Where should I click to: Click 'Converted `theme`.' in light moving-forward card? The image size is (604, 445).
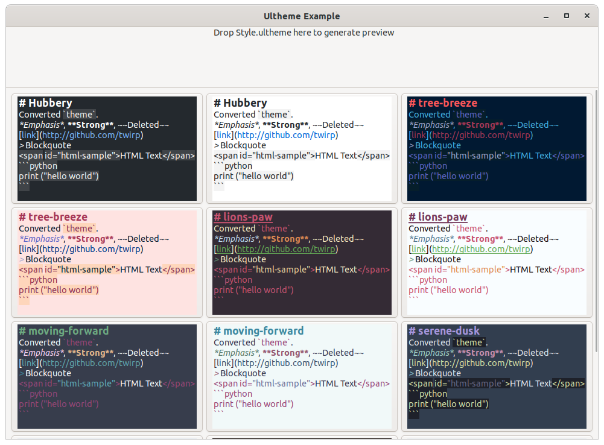[x=253, y=342]
